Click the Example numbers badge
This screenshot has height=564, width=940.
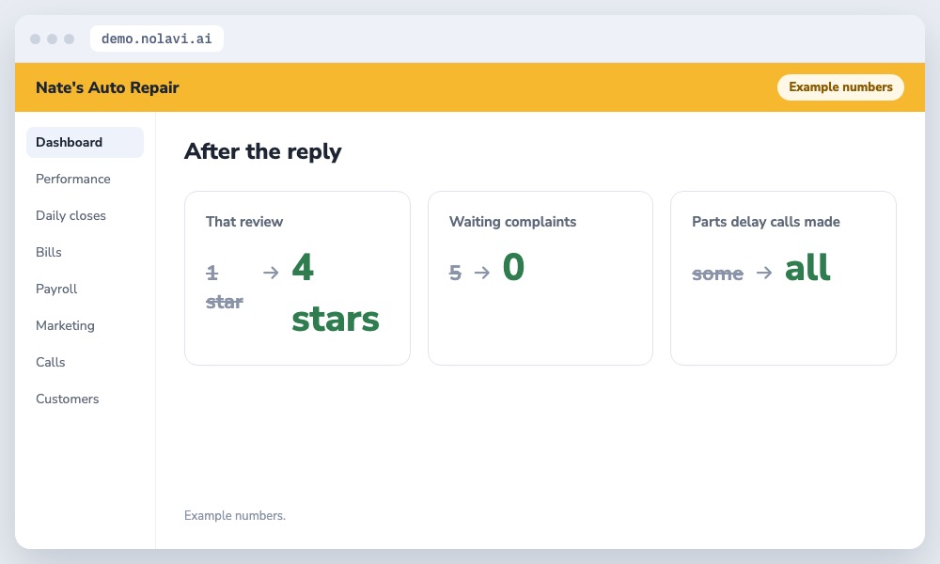pos(840,86)
